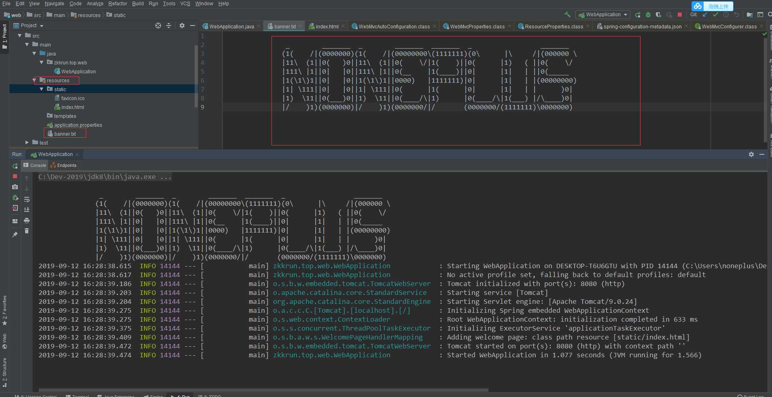The image size is (772, 397).
Task: Open zkkrun.top.web.WebApplication link in first log line
Action: 332,266
